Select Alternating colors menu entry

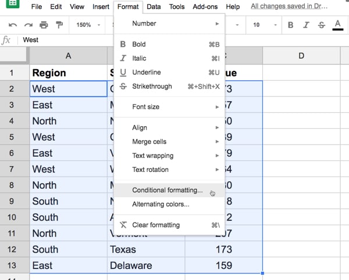[161, 204]
